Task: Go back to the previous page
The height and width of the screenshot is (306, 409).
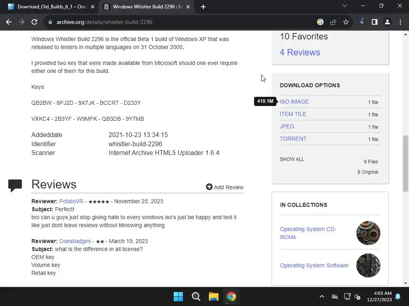Action: (9, 22)
